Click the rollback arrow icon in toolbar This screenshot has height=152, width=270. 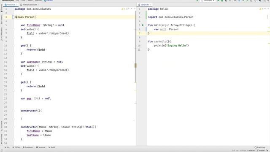(x=255, y=1)
